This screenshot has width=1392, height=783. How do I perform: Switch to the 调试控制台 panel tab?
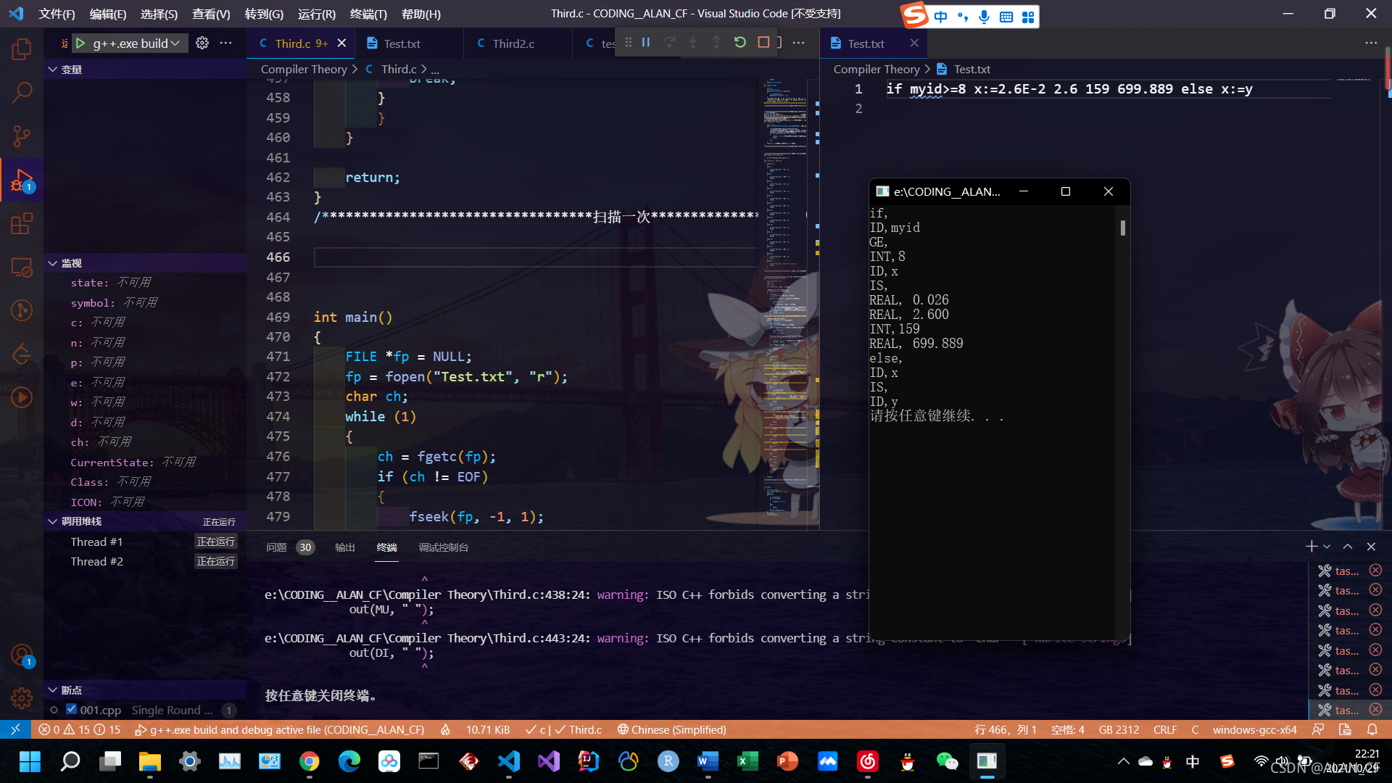(443, 547)
